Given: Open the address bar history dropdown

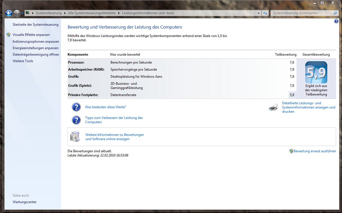Looking at the screenshot, I should [259, 13].
